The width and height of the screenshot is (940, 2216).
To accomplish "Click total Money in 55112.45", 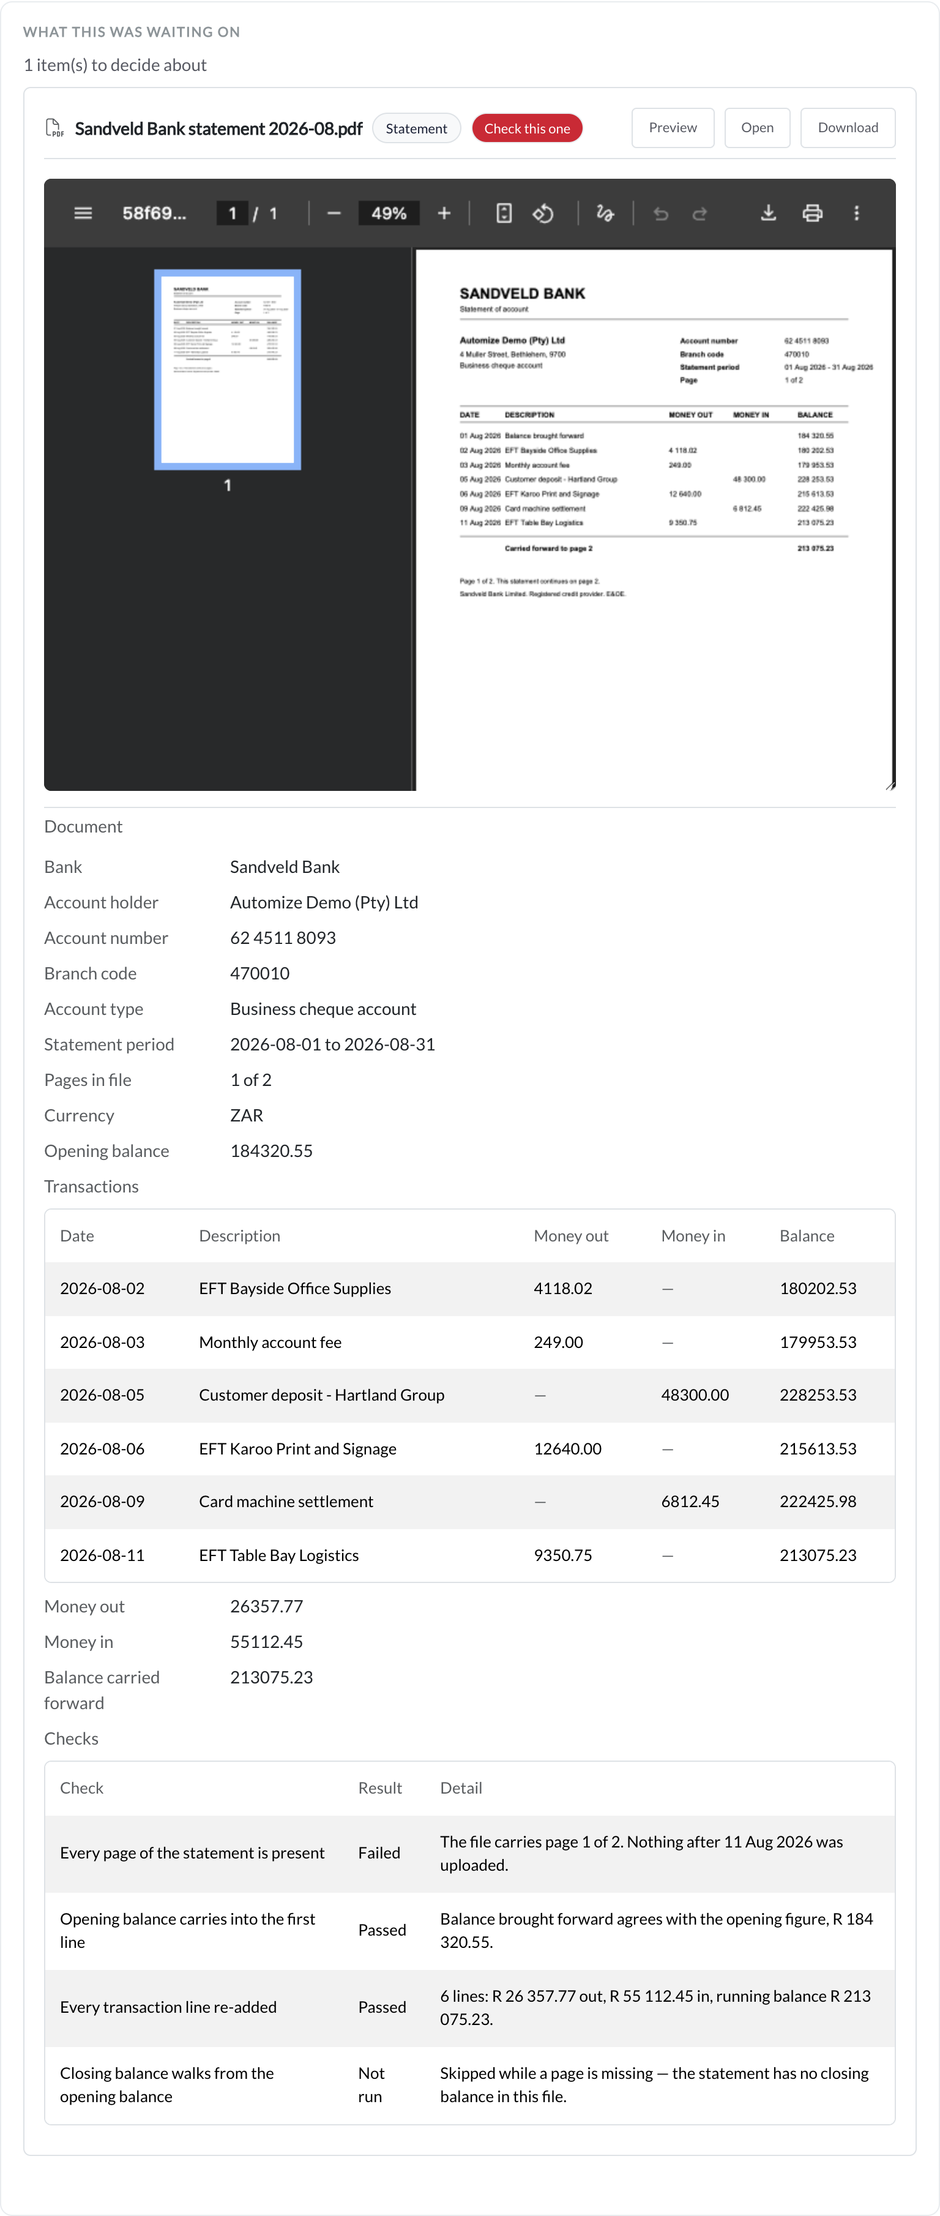I will pyautogui.click(x=267, y=1642).
